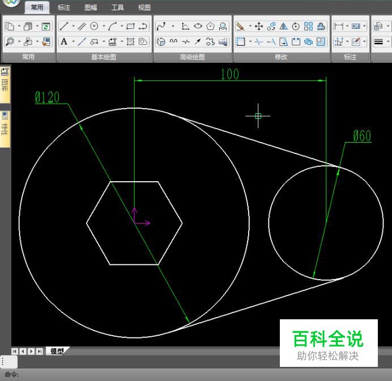
Task: Select the Arrow drawing tool
Action: pos(198,41)
